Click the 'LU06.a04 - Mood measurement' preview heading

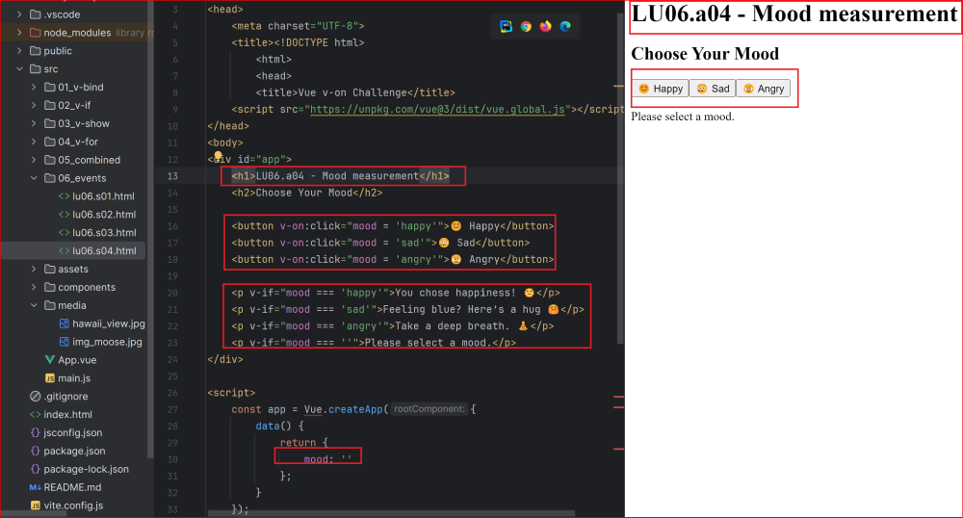[x=794, y=14]
